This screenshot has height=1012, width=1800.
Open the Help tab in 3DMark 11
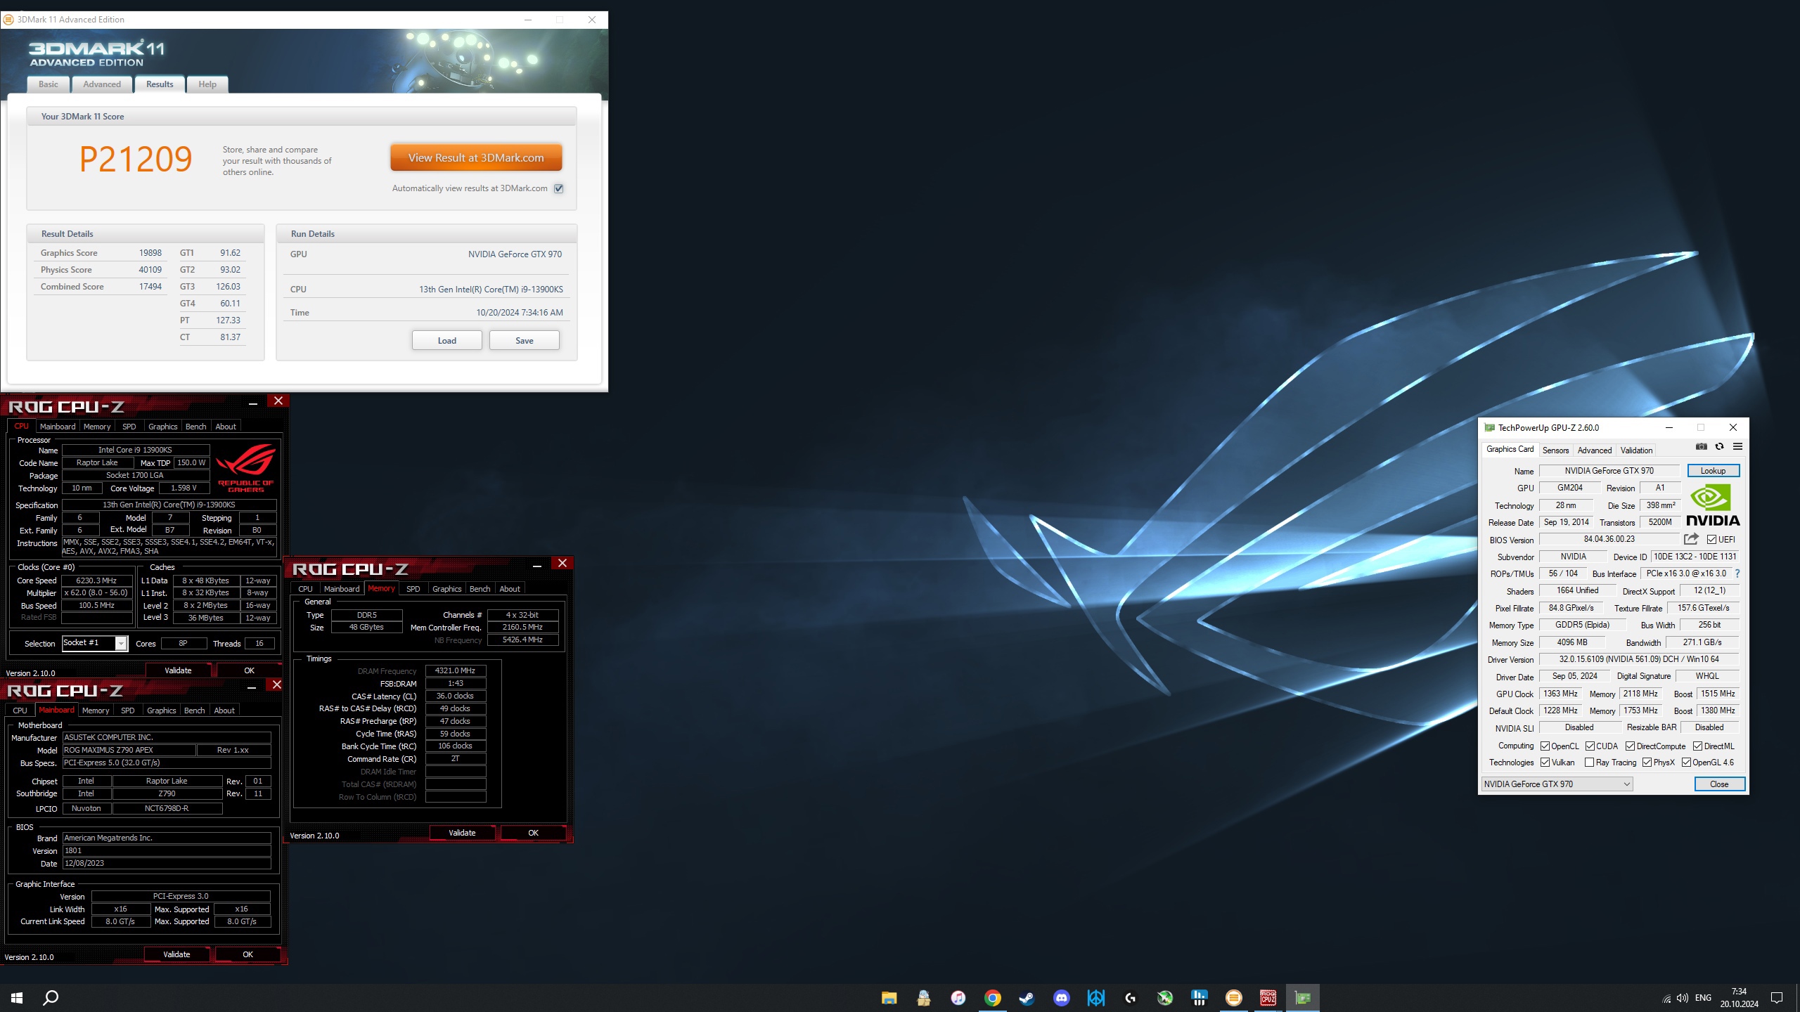(207, 84)
